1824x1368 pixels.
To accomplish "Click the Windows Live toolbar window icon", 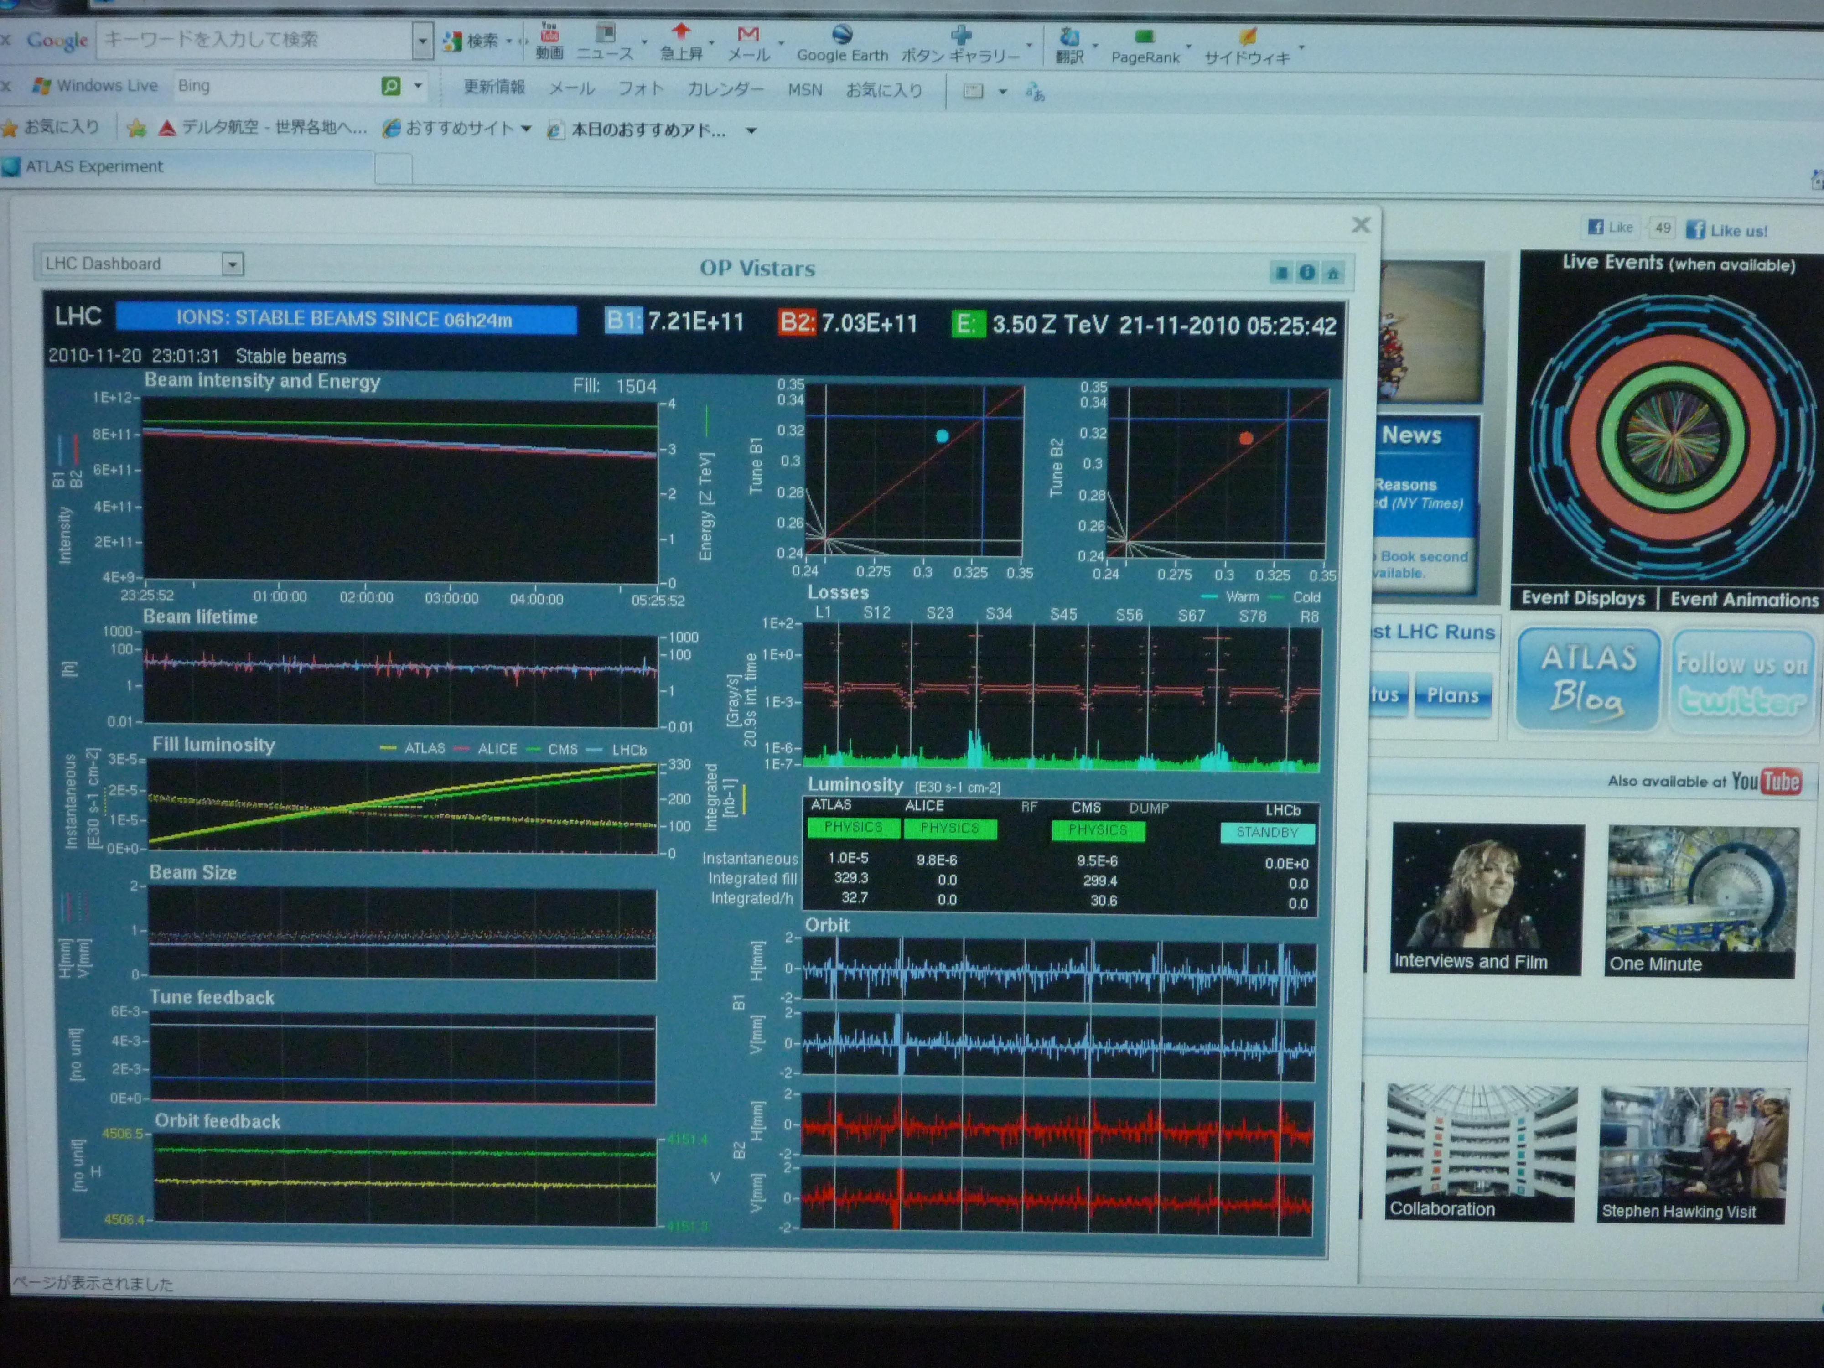I will pos(973,91).
